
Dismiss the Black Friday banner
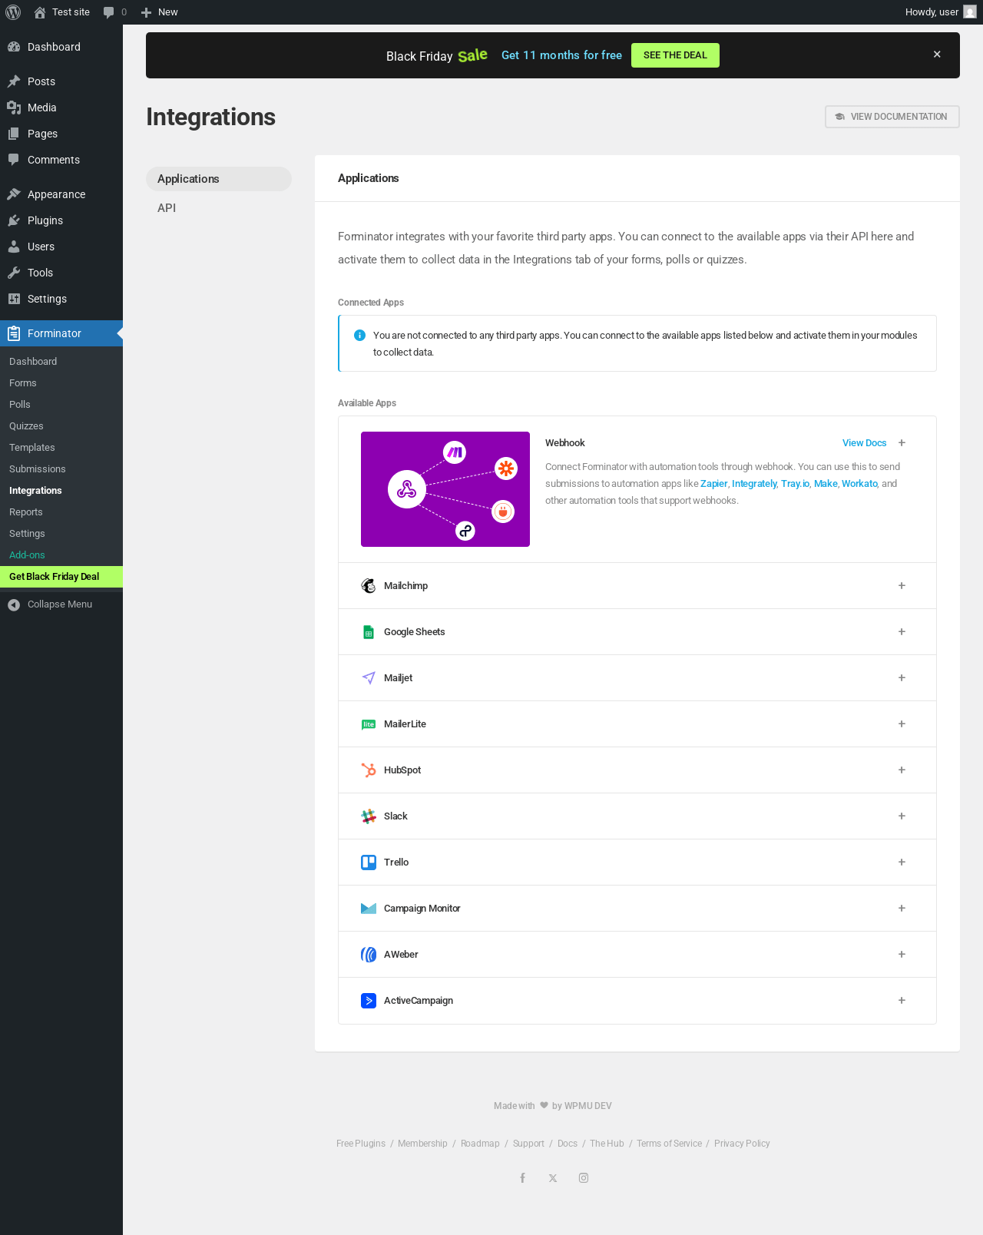pos(937,55)
